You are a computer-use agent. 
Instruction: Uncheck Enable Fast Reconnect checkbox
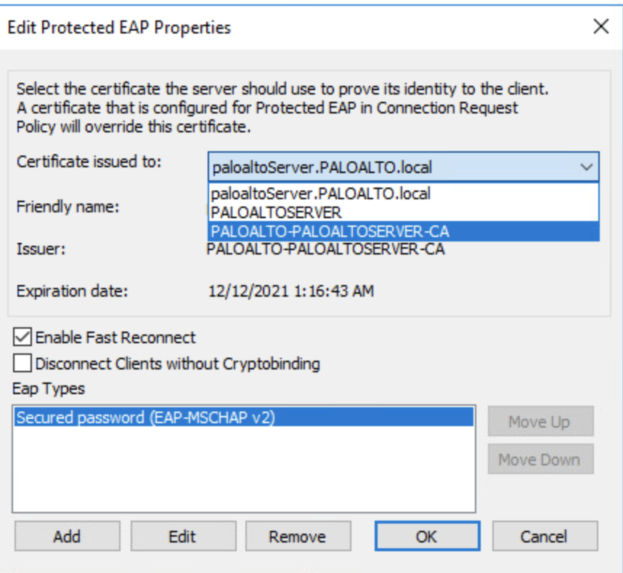[23, 337]
